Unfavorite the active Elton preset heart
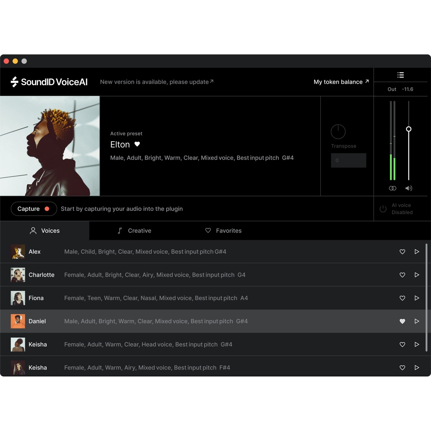This screenshot has height=431, width=431. tap(138, 144)
